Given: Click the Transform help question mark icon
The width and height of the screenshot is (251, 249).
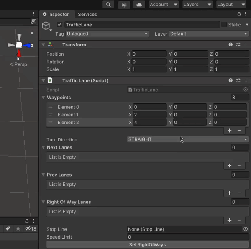Looking at the screenshot, I should (231, 45).
